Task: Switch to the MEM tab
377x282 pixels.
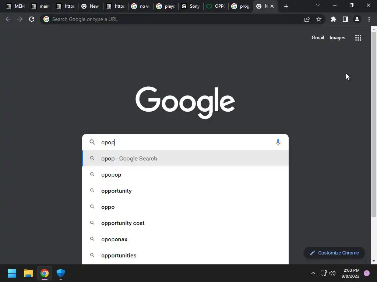Action: (x=15, y=6)
